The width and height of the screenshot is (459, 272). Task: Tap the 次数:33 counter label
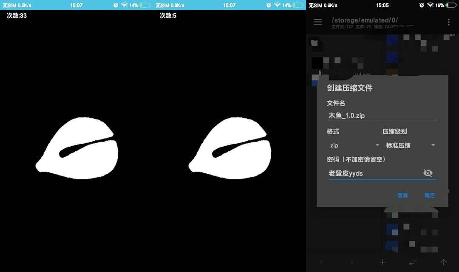coord(17,16)
